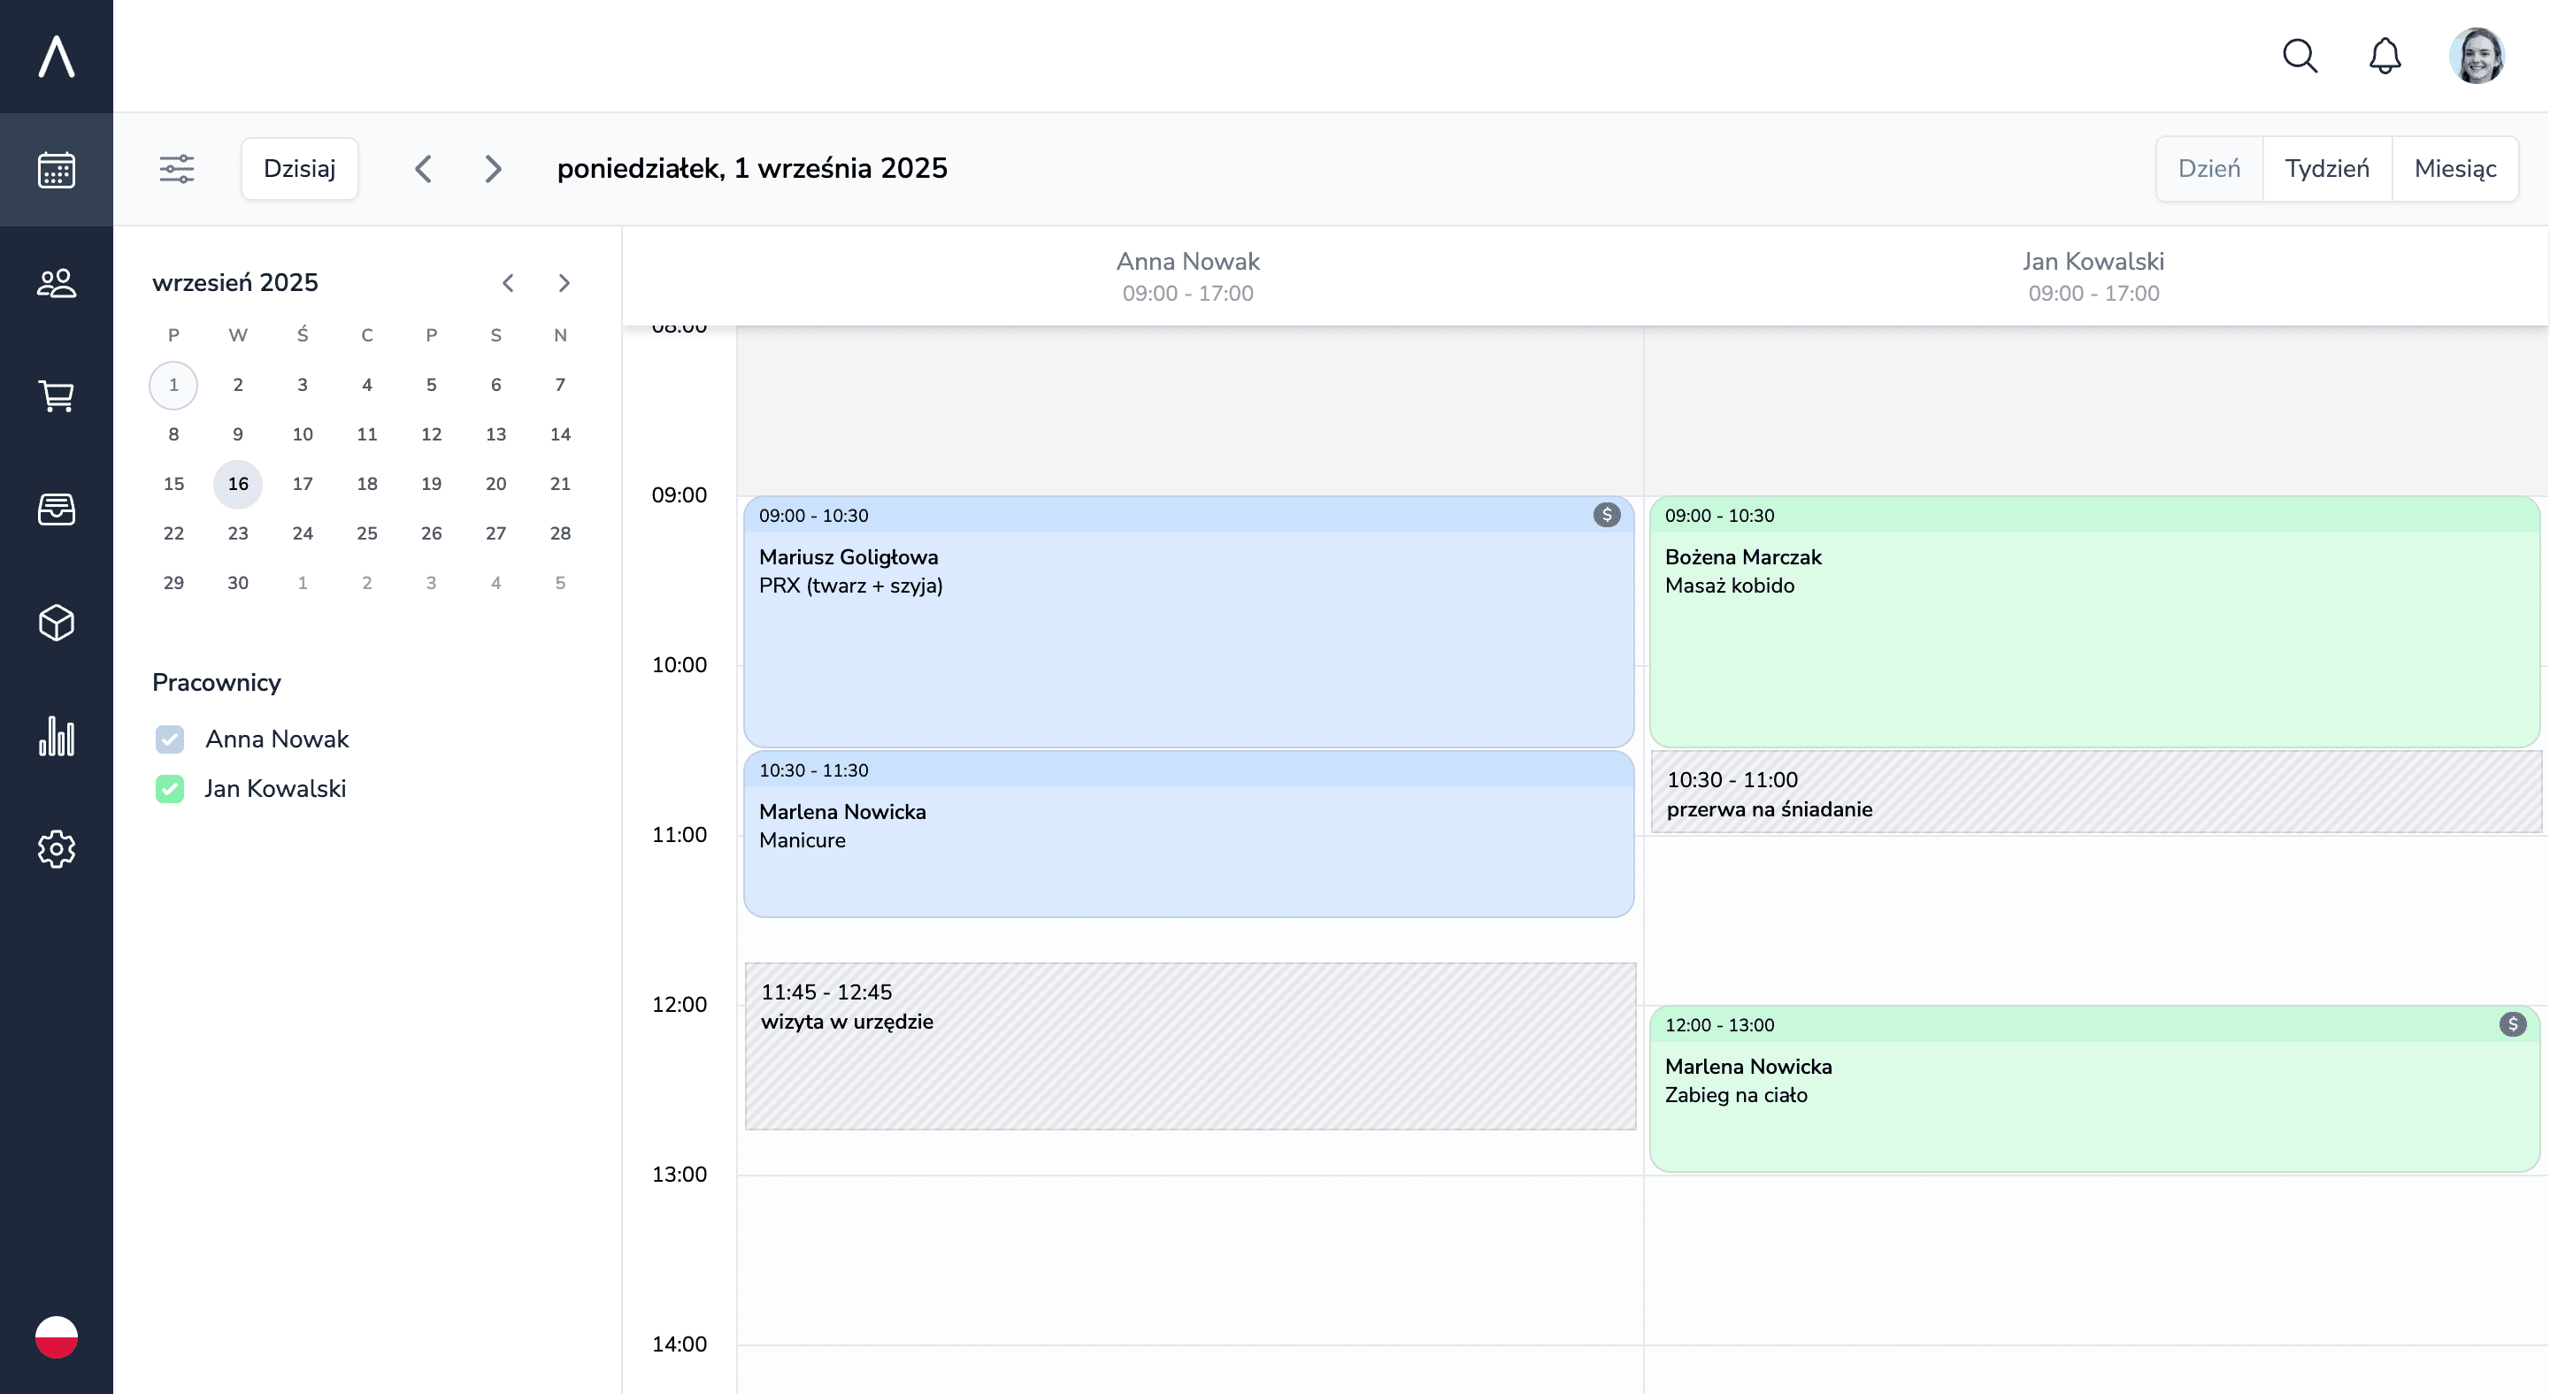Switch to Tydzień view tab
Screen dimensions: 2550x1394
(2326, 169)
